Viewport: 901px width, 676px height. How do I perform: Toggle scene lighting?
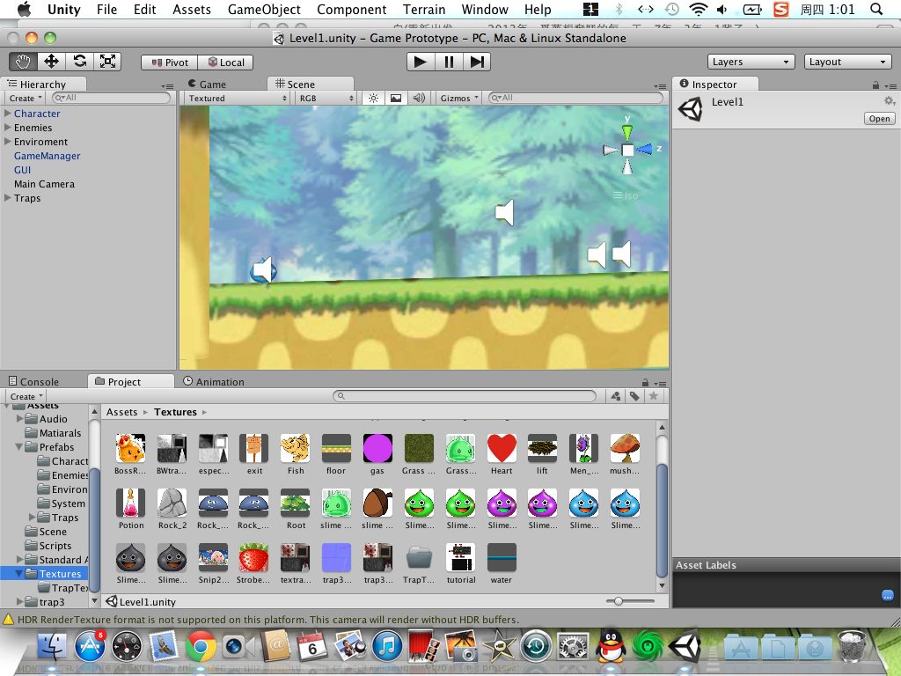tap(373, 99)
